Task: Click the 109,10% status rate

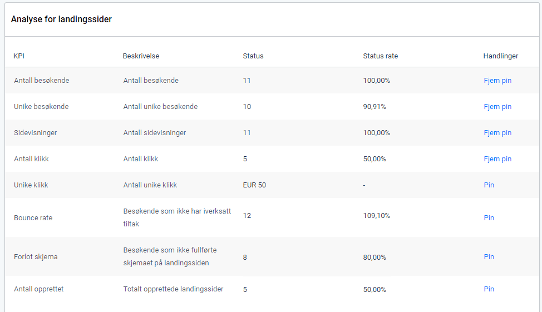Action: coord(376,216)
